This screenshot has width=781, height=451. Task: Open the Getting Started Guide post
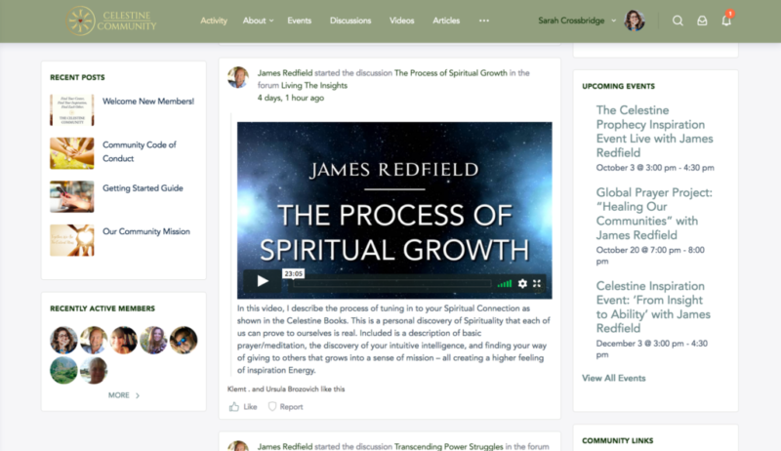pos(143,188)
